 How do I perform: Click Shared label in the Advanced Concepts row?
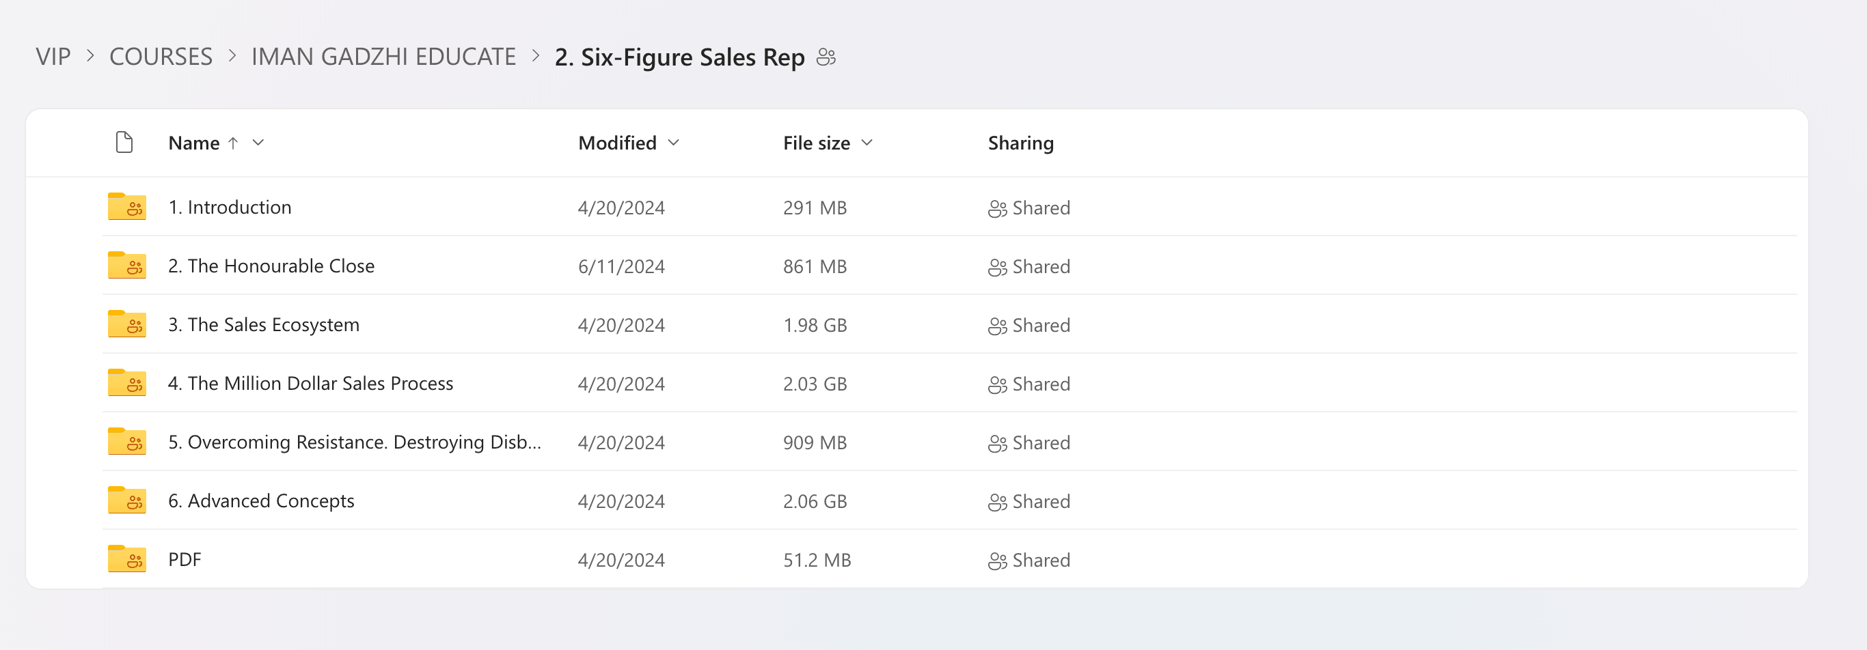(x=1041, y=501)
